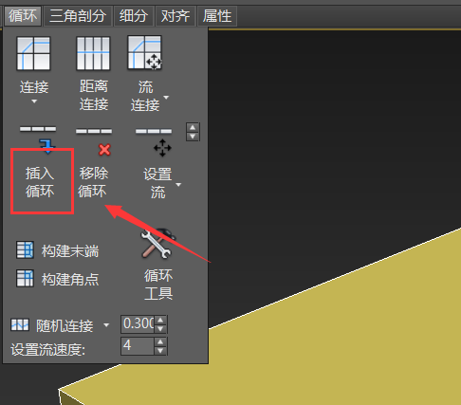This screenshot has height=405, width=461.
Task: Click the 移除循环 (Remove Loop) icon
Action: (x=94, y=141)
